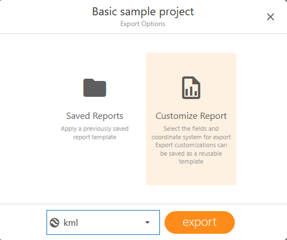
Task: Click the lone "template" word in Customize card
Action: tap(191, 161)
